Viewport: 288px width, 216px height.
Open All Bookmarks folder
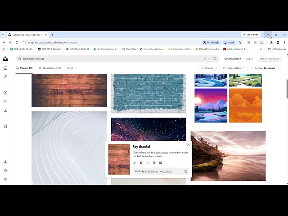tap(277, 49)
